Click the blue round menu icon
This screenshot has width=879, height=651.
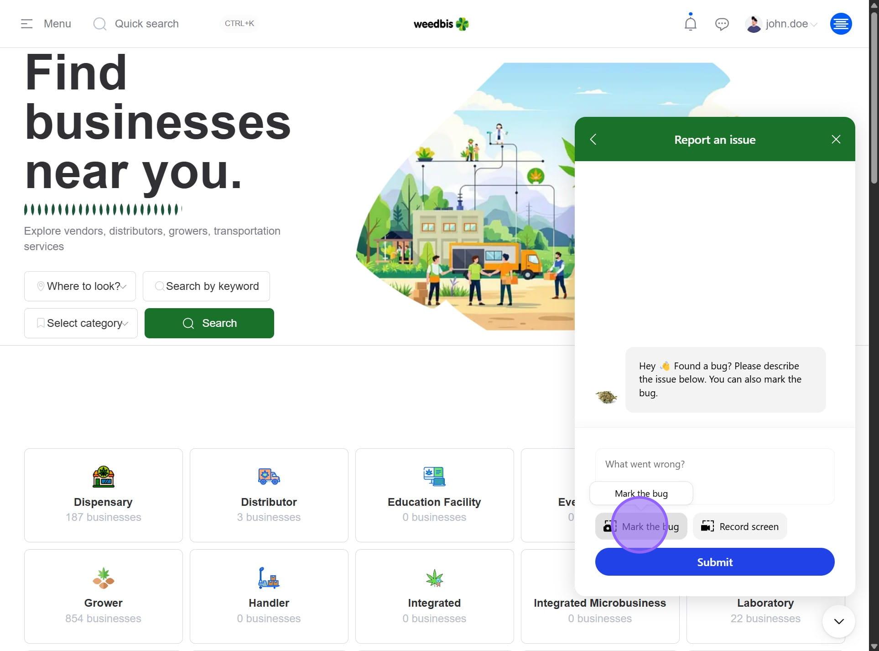coord(840,24)
